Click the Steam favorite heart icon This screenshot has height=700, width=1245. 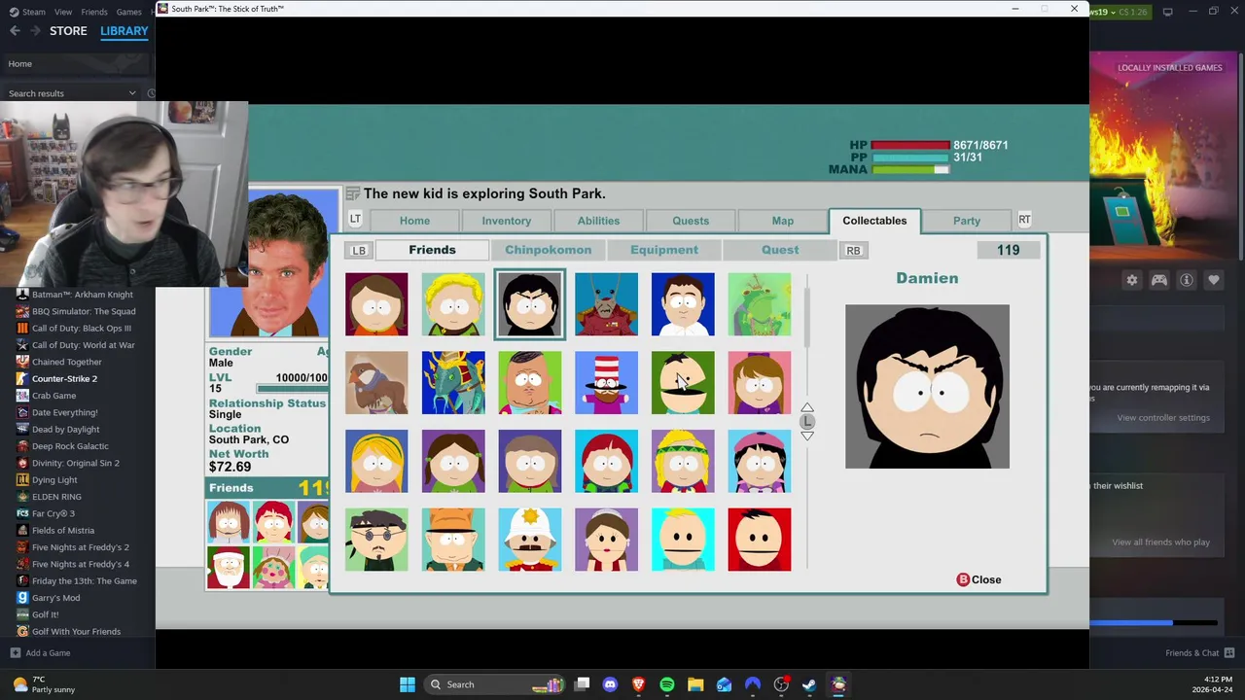1214,280
